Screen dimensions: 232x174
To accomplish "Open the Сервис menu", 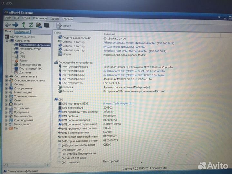I will click(54, 19).
